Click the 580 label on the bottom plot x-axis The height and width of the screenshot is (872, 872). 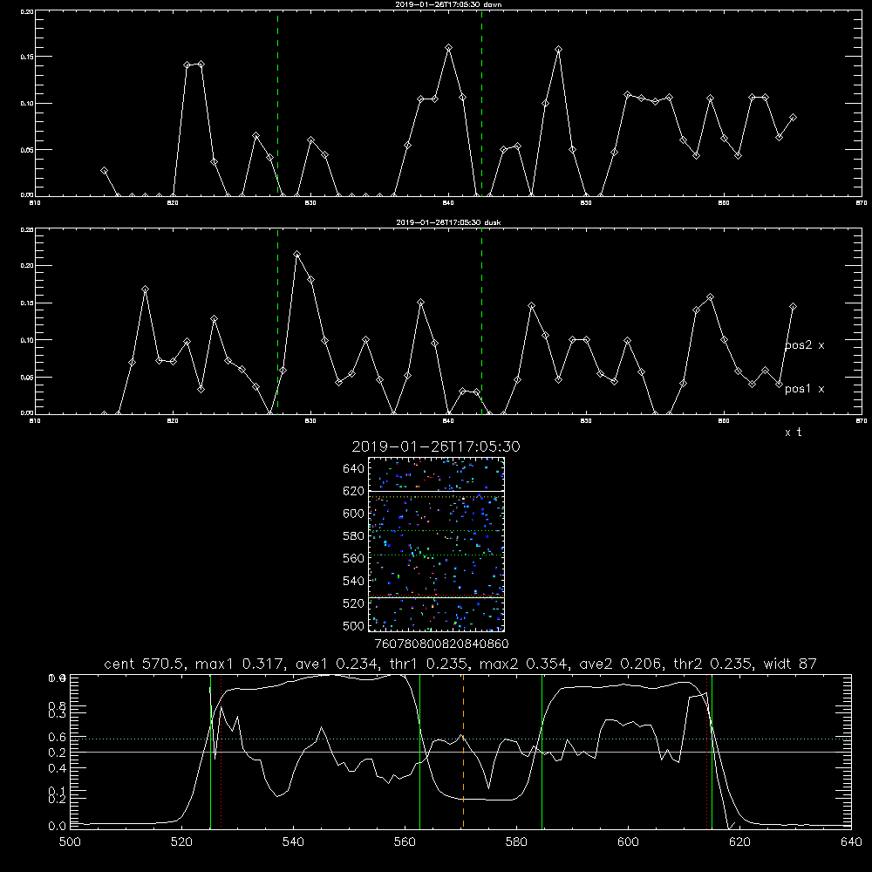click(x=516, y=842)
